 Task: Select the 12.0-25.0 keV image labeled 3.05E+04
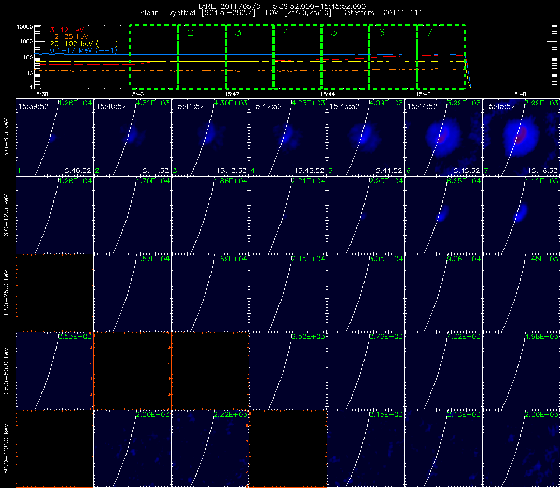pos(366,293)
